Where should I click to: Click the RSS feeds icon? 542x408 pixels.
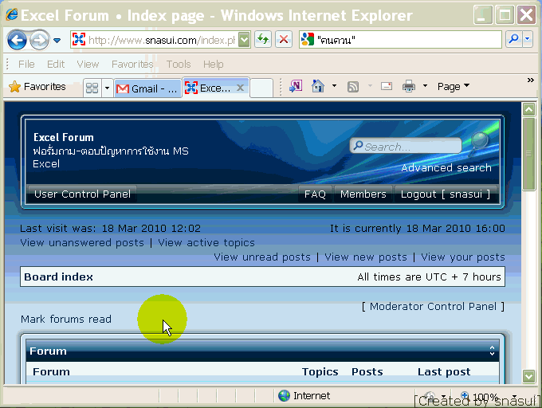click(x=353, y=86)
